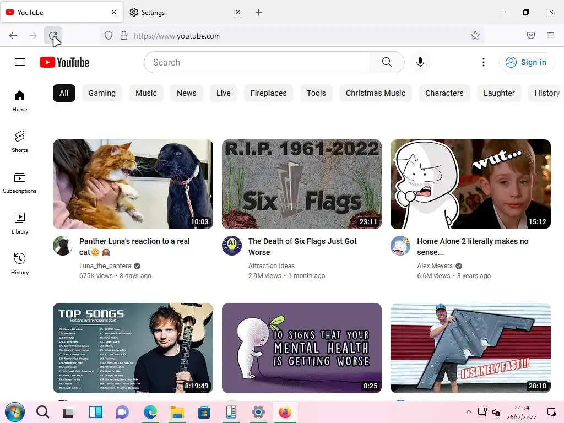The image size is (564, 423).
Task: Open the Firefox application menu
Action: [x=550, y=35]
